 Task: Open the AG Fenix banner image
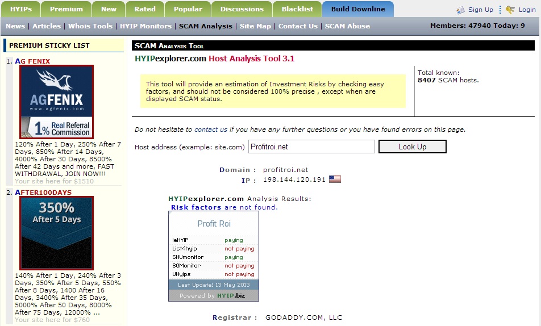click(x=56, y=102)
